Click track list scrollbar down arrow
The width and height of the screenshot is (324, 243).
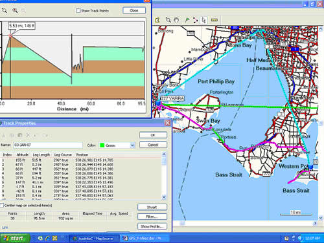(x=164, y=196)
